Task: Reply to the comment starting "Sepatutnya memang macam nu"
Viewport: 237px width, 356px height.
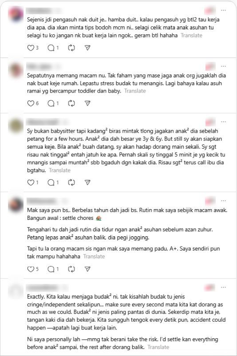Action: tap(51, 103)
